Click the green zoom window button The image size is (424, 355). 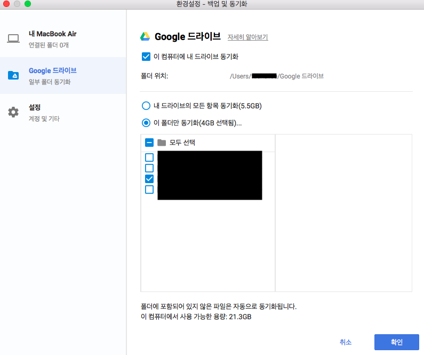tap(28, 4)
